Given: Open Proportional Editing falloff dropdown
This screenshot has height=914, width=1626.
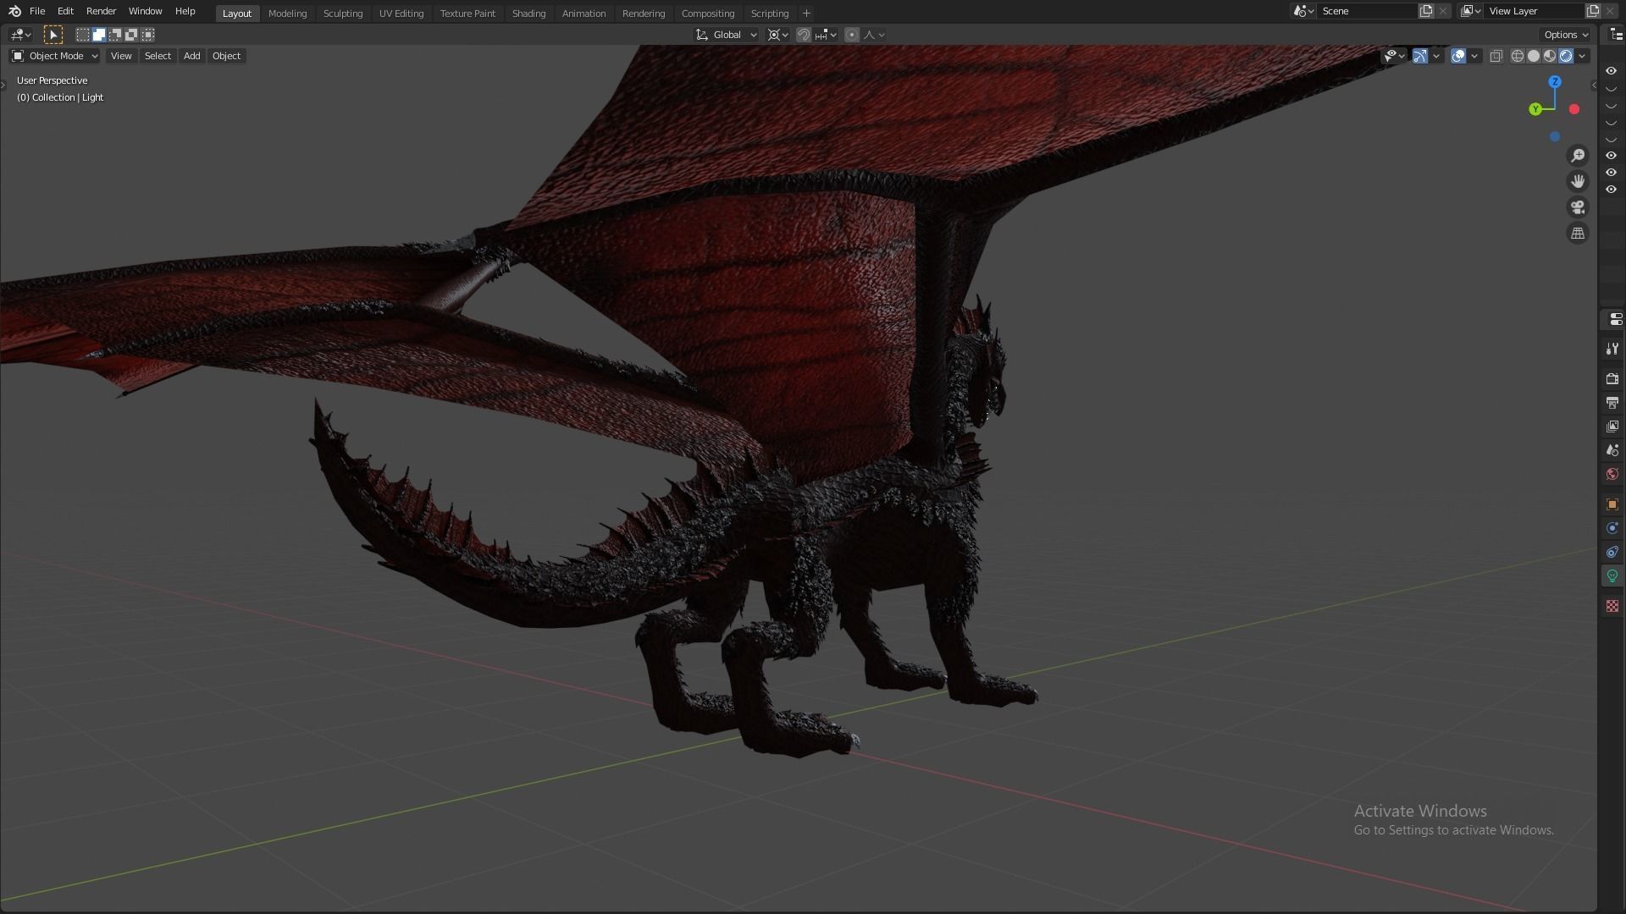Looking at the screenshot, I should click(x=874, y=35).
